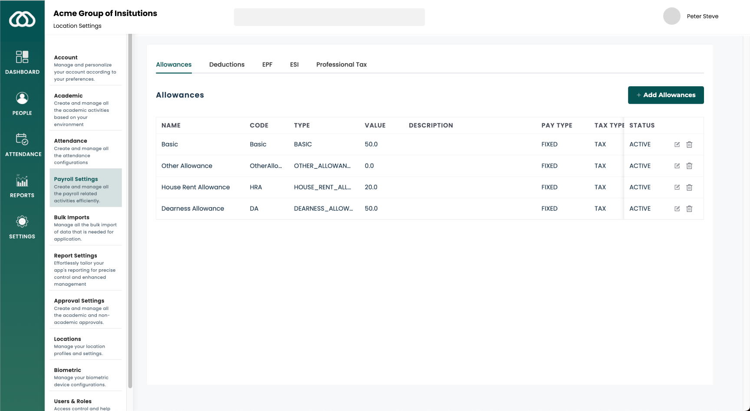
Task: Click the NAME column header
Action: [171, 125]
